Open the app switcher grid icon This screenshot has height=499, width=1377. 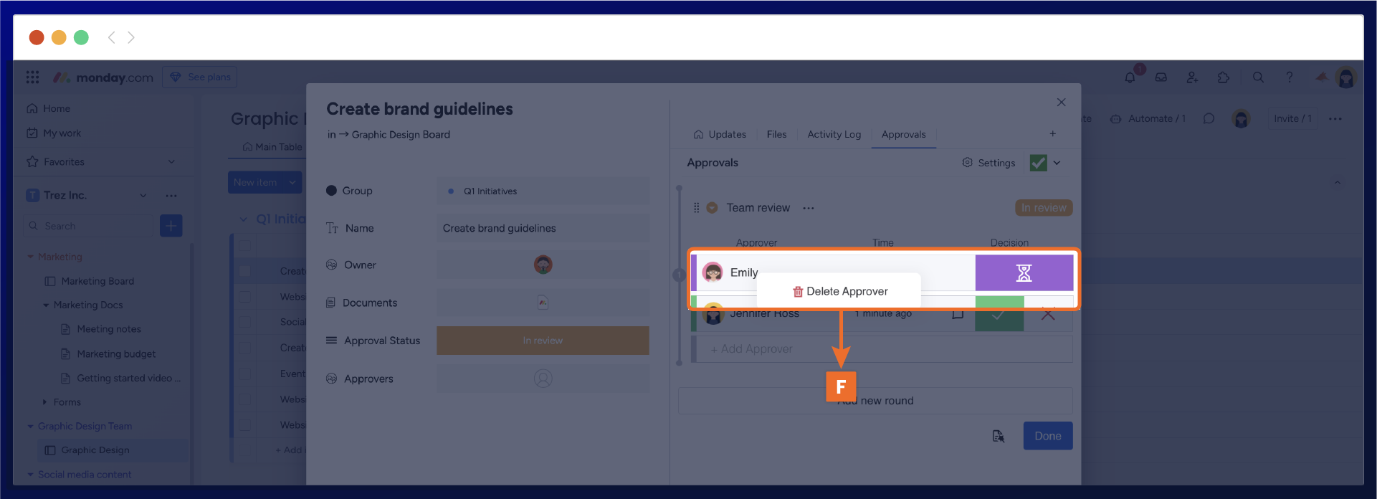point(32,77)
